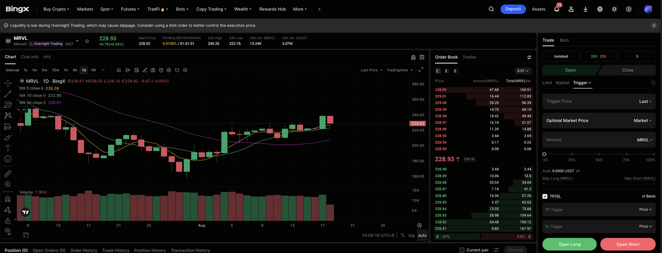Expand chart to fullscreen

tap(420, 70)
